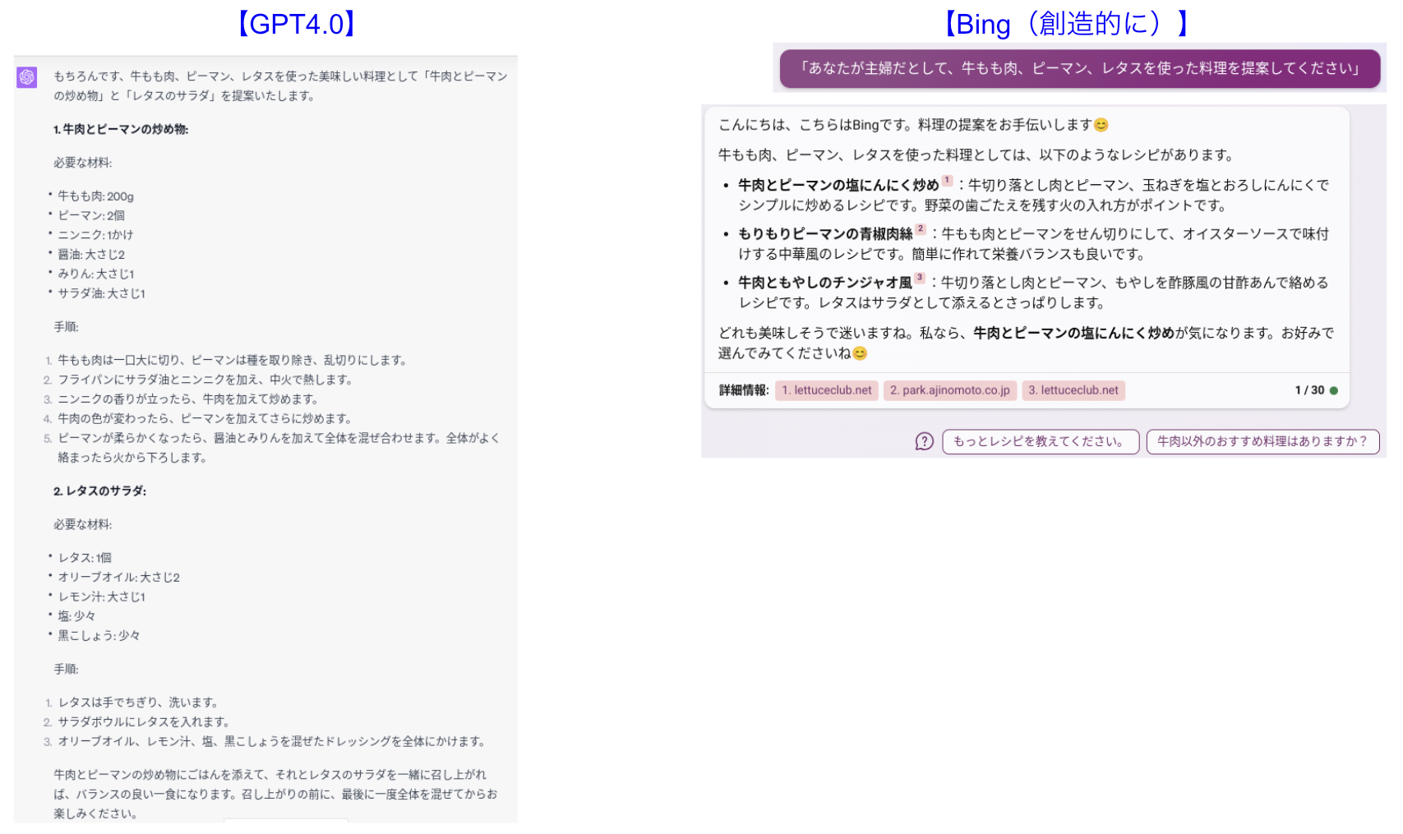Click the 1 / 30 message counter
Screen dimensions: 1403x834
tap(1309, 390)
